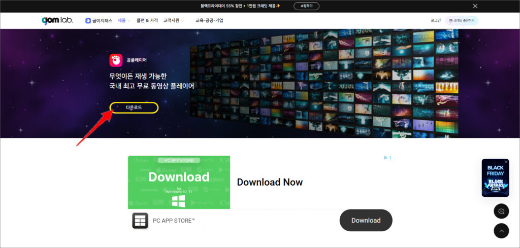Viewport: 520px width, 248px height.
Task: Close the Black Friday floating banner
Action: coord(506,162)
